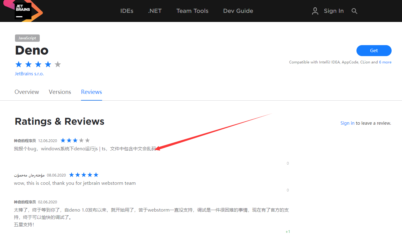Image resolution: width=402 pixels, height=243 pixels.
Task: Click the date 08.06.2020
Action: pos(56,175)
